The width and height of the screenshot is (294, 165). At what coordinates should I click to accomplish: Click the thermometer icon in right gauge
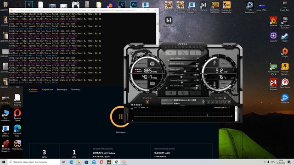click(215, 83)
